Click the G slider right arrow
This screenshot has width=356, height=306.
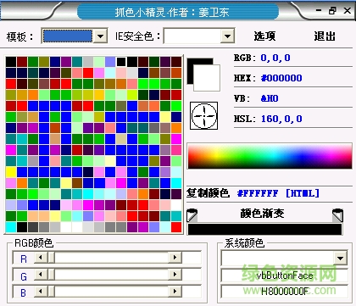pyautogui.click(x=175, y=274)
